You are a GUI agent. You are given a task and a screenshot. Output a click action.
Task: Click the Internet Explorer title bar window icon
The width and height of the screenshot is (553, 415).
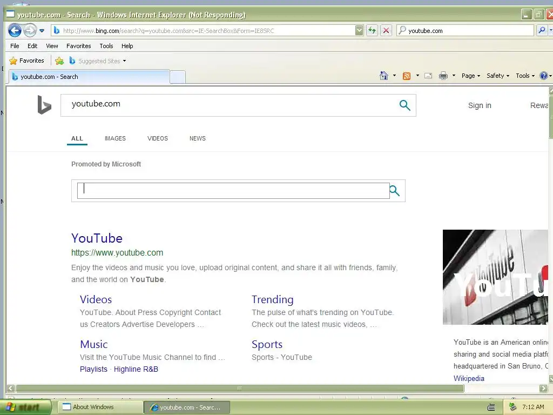(x=10, y=14)
